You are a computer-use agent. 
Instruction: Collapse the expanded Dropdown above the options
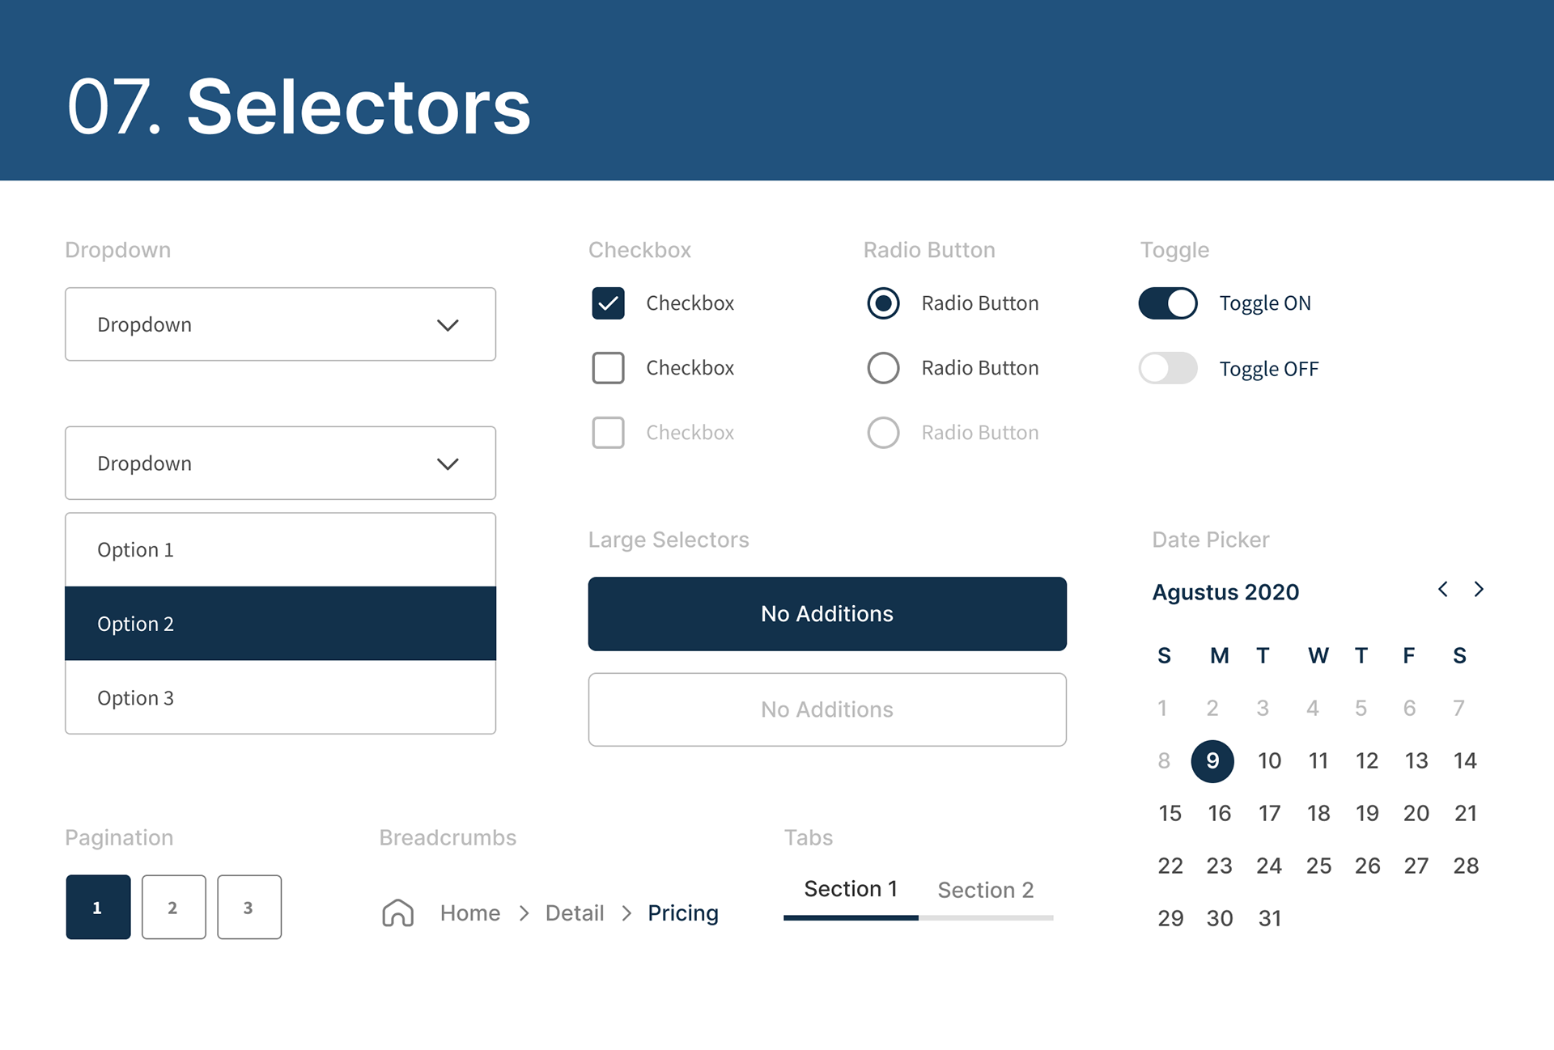coord(448,464)
